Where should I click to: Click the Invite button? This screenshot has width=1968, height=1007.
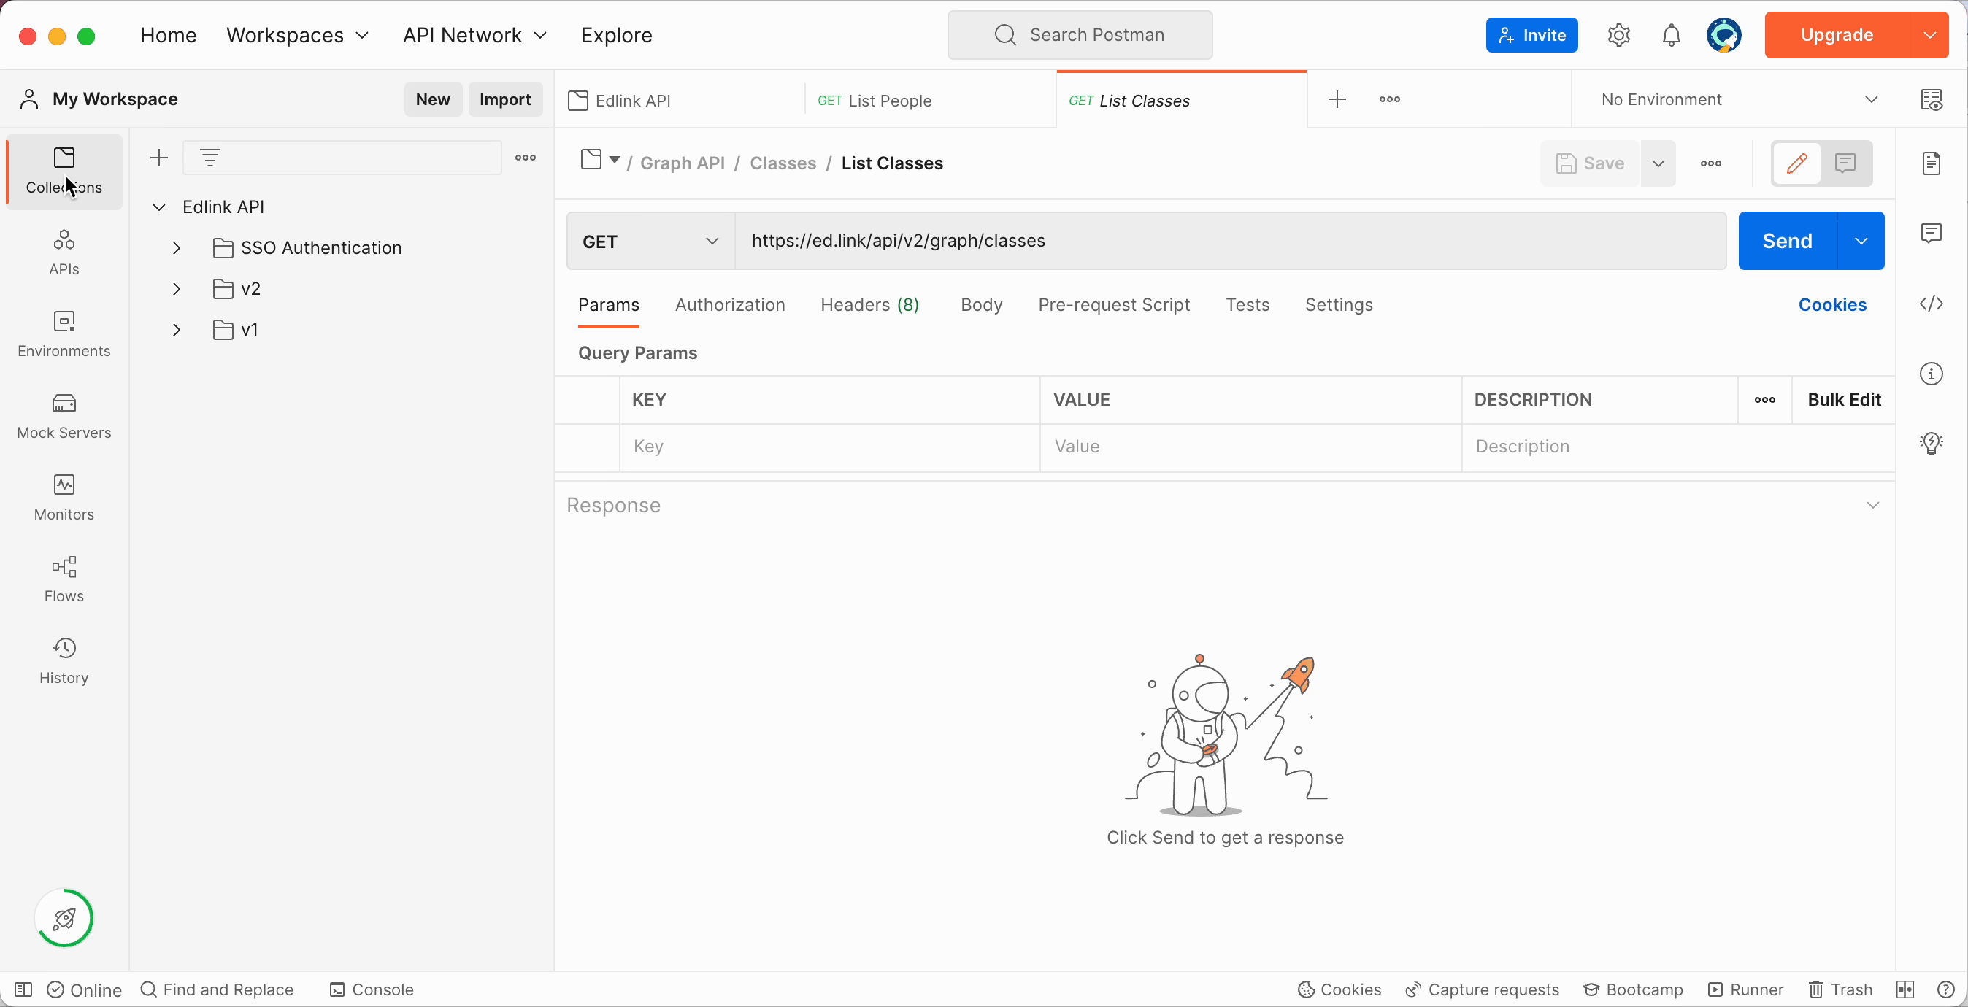(x=1531, y=35)
